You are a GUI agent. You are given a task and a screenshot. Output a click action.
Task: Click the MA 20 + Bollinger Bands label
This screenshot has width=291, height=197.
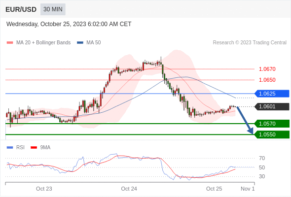pos(43,43)
